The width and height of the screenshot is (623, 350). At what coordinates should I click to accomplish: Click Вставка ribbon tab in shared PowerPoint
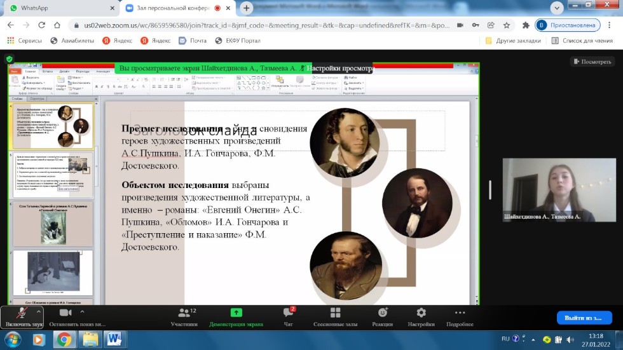tap(47, 71)
